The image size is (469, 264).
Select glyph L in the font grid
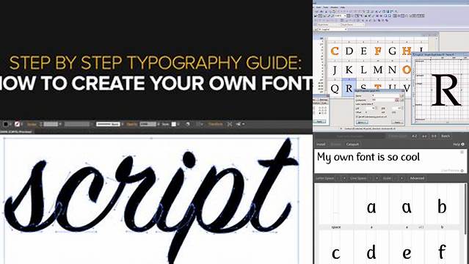point(363,70)
